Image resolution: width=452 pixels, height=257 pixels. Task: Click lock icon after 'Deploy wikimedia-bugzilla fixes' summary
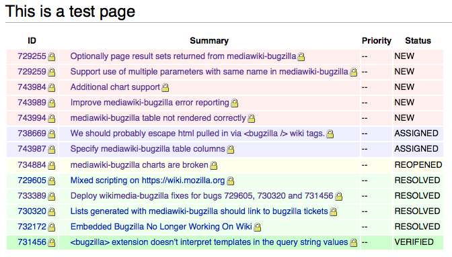[x=339, y=197]
